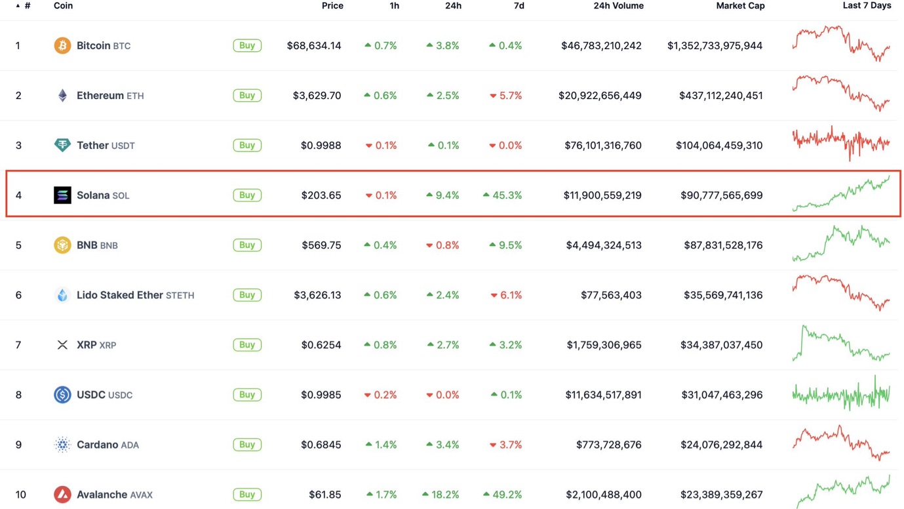This screenshot has height=509, width=904.
Task: Click the XRP logo icon
Action: coord(62,345)
